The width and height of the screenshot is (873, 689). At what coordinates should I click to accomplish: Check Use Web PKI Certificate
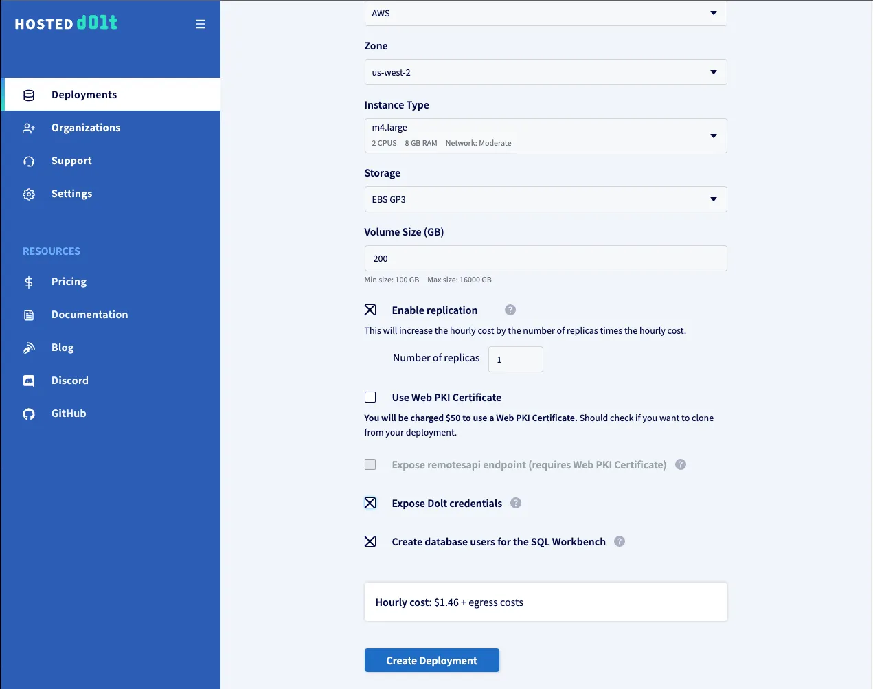pos(370,397)
